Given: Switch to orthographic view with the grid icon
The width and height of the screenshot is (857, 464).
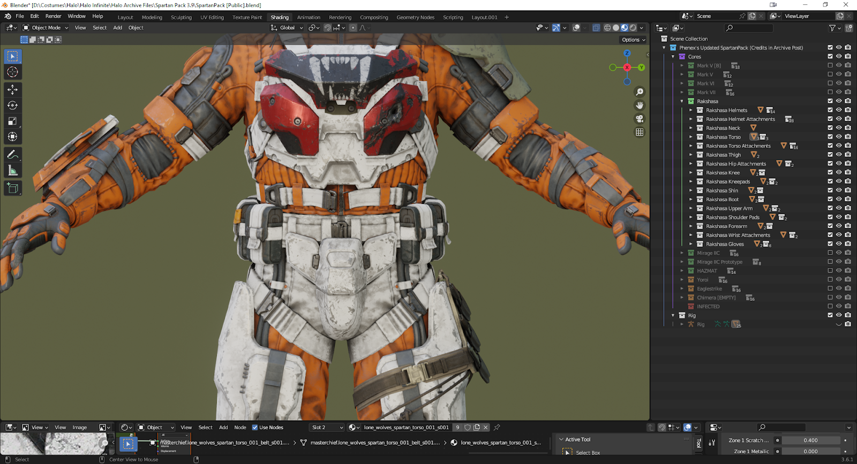Looking at the screenshot, I should pos(640,132).
